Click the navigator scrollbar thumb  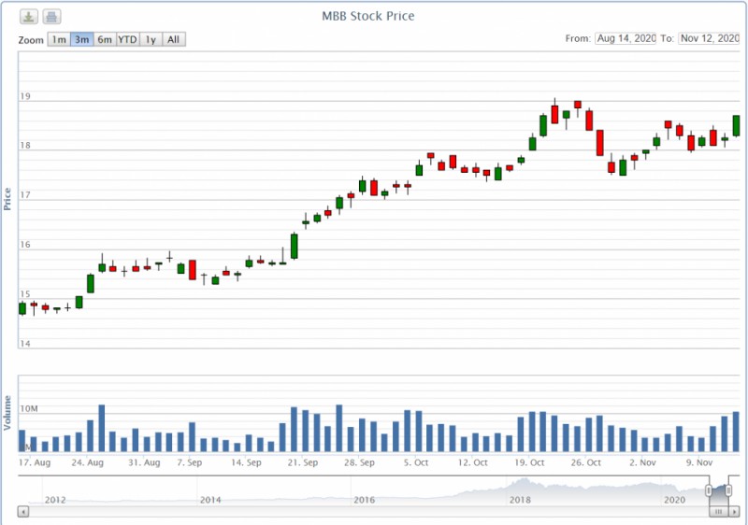click(x=718, y=513)
